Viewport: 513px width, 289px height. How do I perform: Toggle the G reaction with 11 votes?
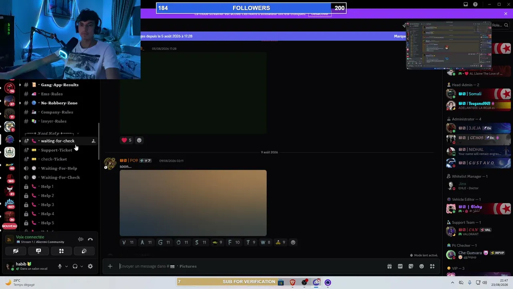(164, 242)
